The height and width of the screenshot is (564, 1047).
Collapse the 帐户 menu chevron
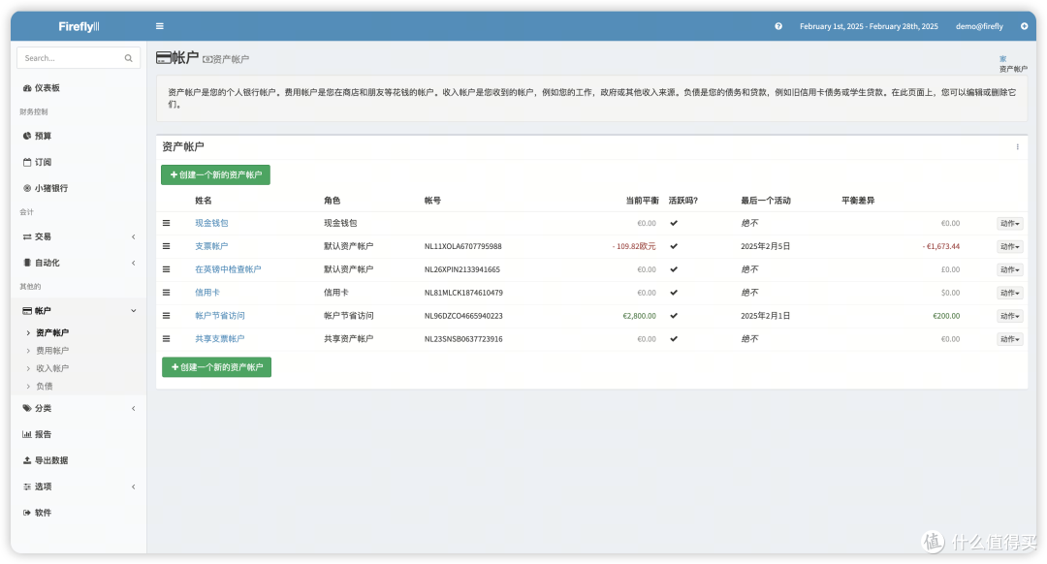[134, 310]
